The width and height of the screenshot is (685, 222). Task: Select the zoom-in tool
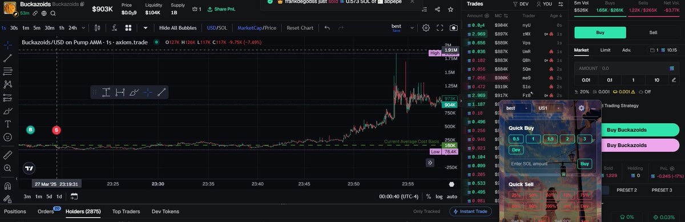7,168
